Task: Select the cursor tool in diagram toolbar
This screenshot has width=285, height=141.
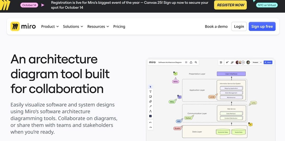Action: point(150,87)
